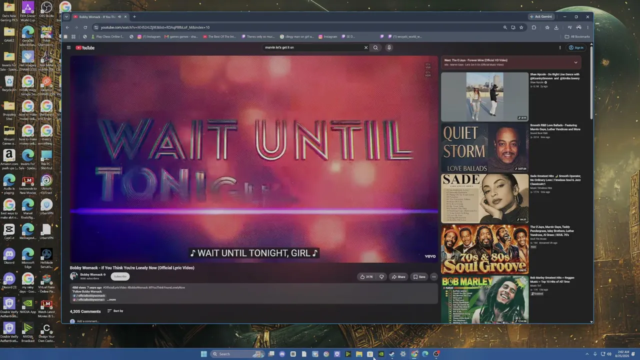
Task: Go back in Chrome
Action: (67, 27)
